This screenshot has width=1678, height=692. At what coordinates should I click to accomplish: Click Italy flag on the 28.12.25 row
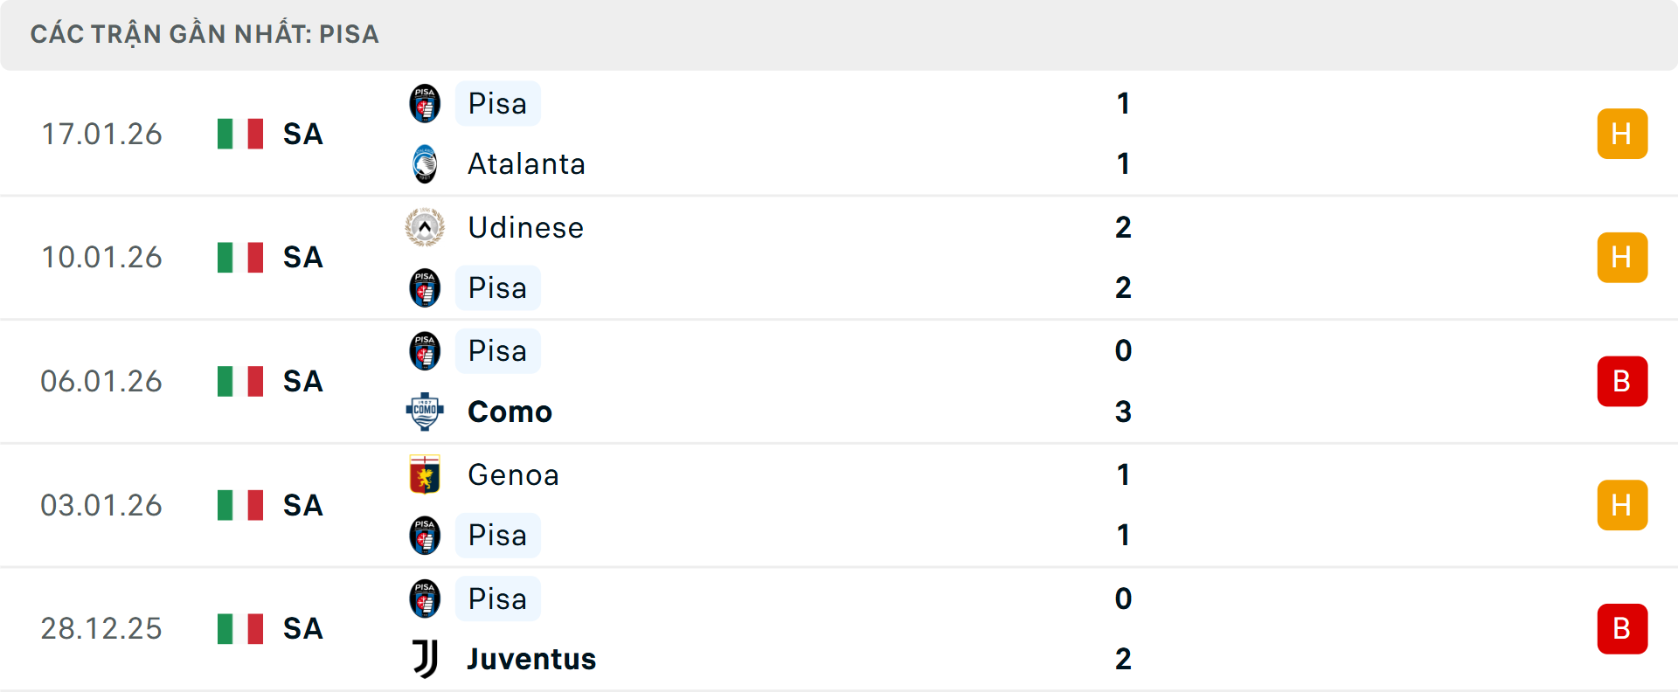[x=240, y=629]
